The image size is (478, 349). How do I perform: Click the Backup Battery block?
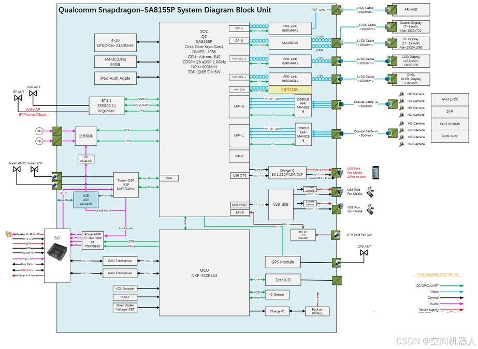coord(318,311)
